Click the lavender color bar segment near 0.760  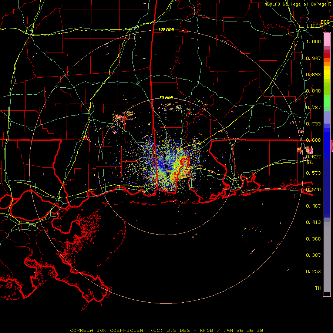[x=327, y=117]
